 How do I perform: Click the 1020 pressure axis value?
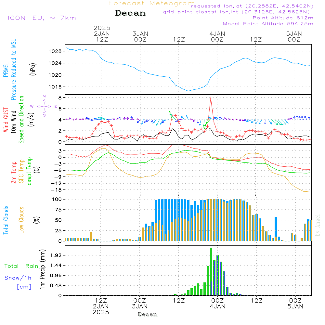pyautogui.click(x=55, y=75)
